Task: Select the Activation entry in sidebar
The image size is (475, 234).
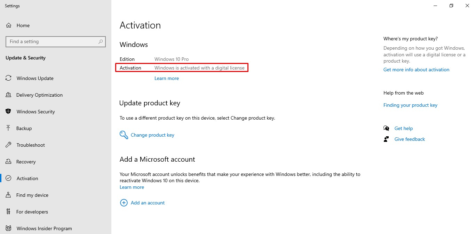Action: 27,178
